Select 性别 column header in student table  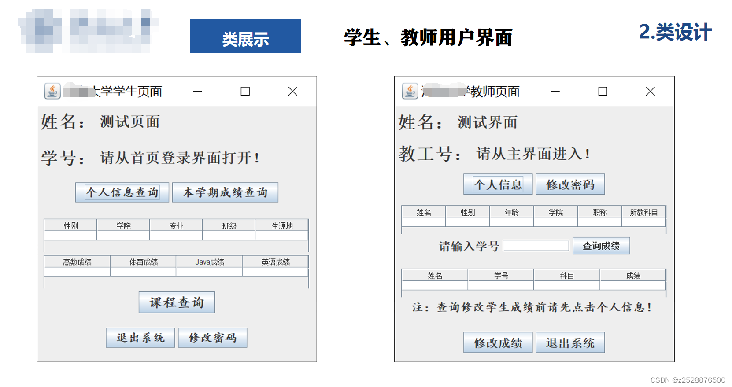pos(70,225)
